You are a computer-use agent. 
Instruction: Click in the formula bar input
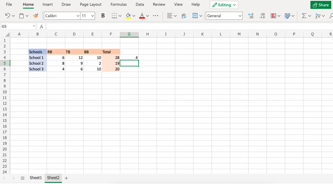coord(190,27)
